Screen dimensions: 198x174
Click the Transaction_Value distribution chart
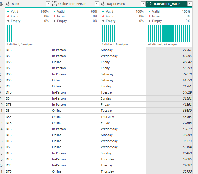coord(169,33)
